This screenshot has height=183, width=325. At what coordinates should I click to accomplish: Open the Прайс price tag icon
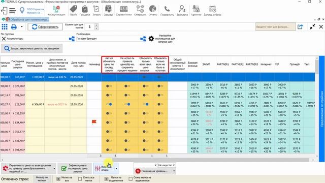[x=73, y=11]
